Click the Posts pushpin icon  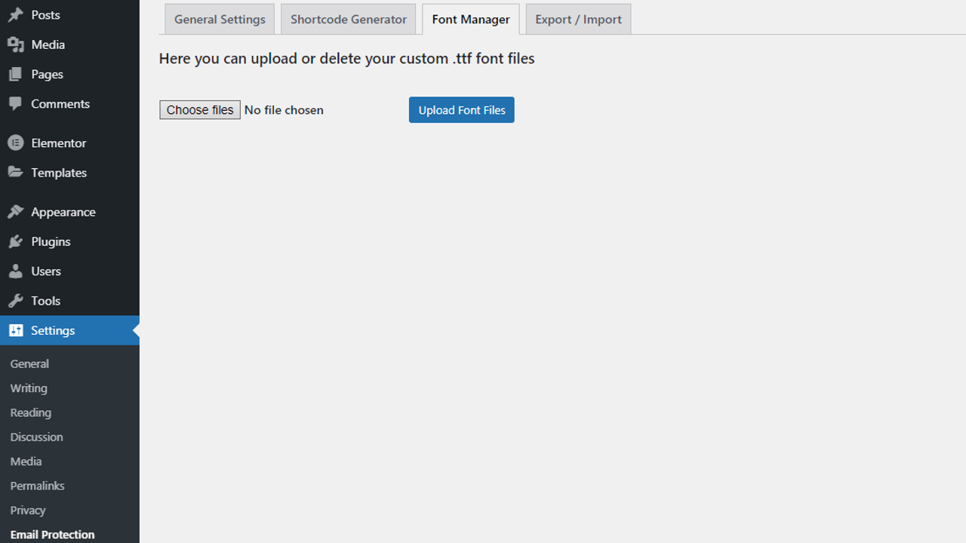point(15,15)
